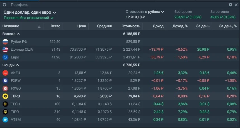Viewport: 240px width, 128px height.
Task: Collapse the Фонды group
Action: (x=11, y=65)
